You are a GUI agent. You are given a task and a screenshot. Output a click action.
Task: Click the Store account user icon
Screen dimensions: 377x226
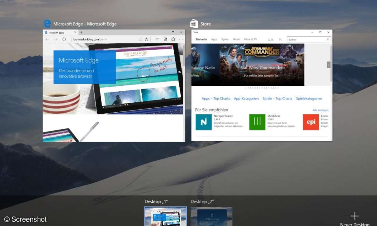(x=280, y=40)
